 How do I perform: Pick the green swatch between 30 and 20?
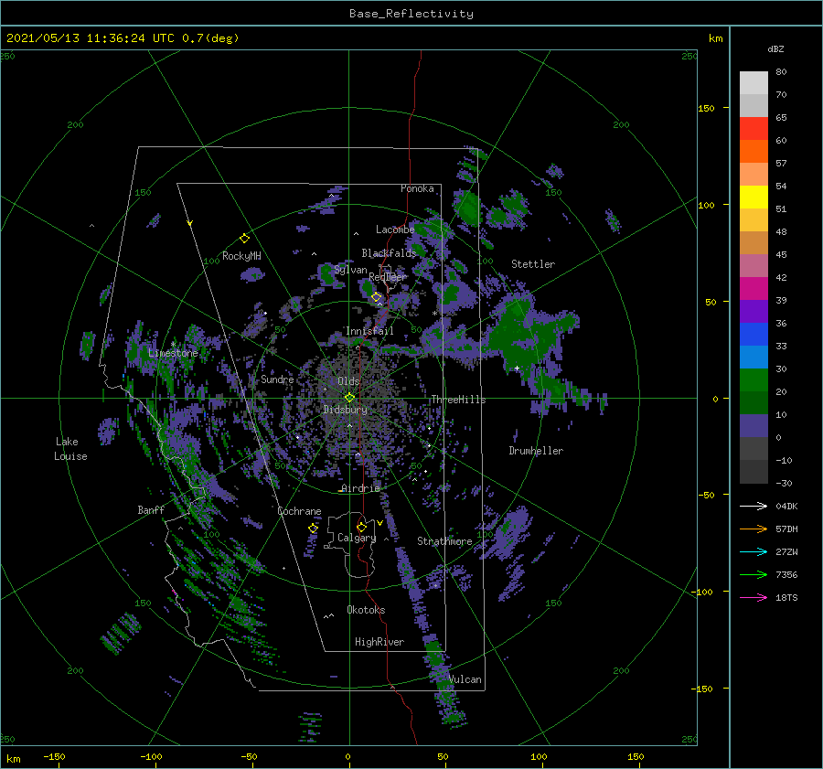(x=754, y=380)
